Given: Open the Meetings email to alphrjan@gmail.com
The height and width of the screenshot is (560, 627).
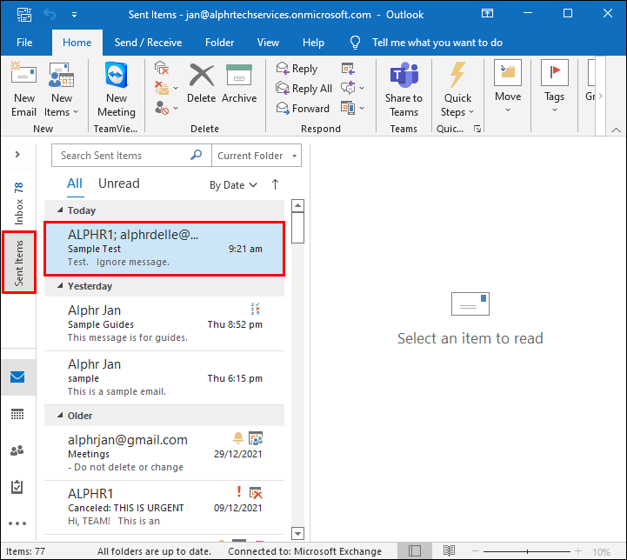Looking at the screenshot, I should 164,453.
